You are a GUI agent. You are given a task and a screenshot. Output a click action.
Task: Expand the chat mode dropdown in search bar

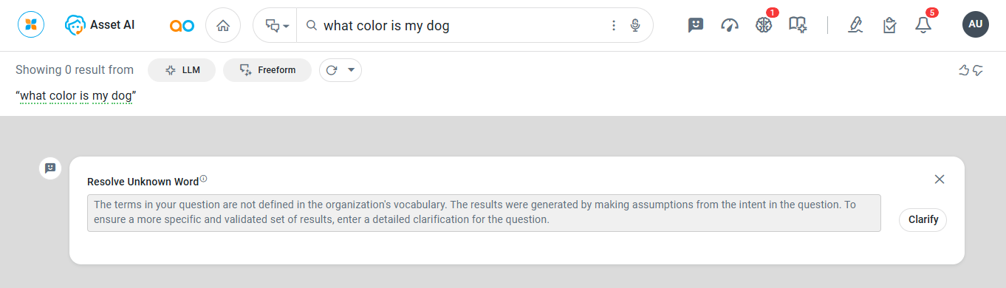point(277,26)
